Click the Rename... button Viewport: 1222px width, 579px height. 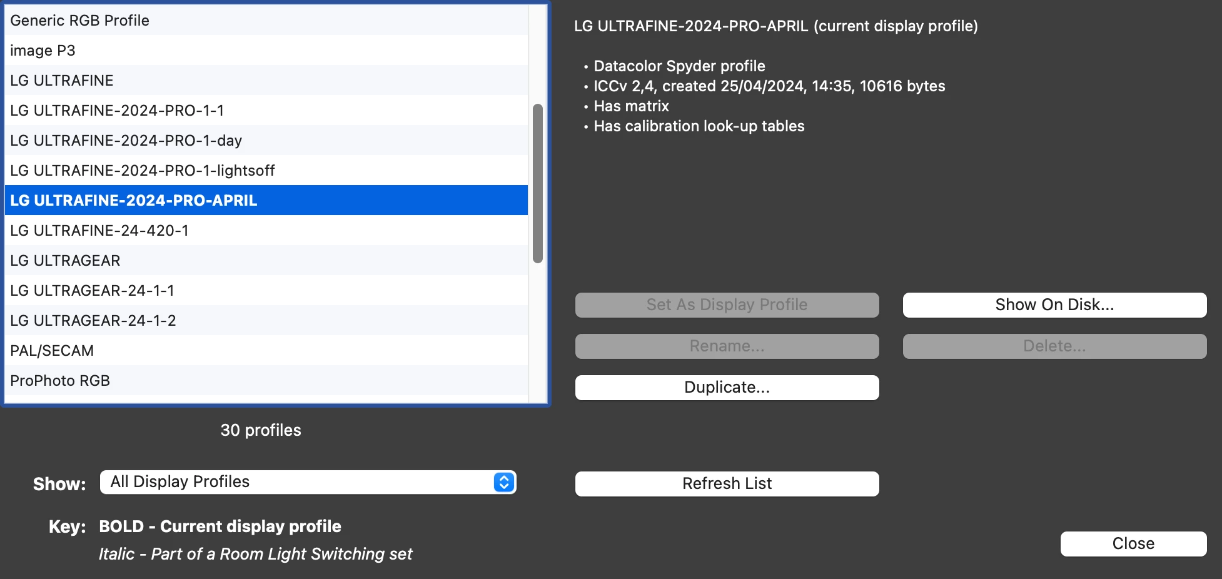click(727, 346)
